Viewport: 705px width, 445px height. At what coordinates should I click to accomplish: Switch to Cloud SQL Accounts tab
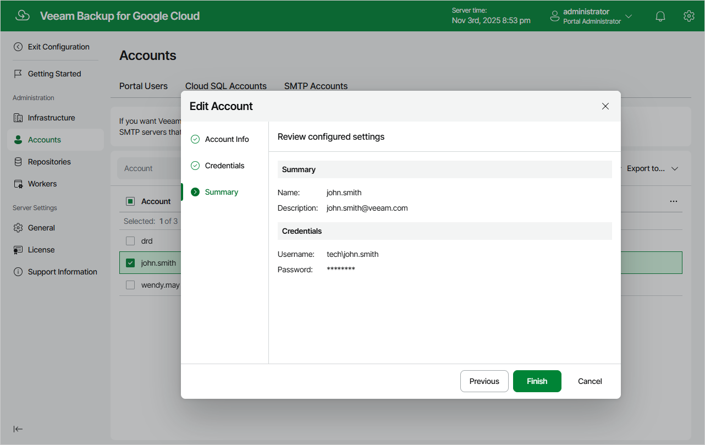tap(226, 86)
